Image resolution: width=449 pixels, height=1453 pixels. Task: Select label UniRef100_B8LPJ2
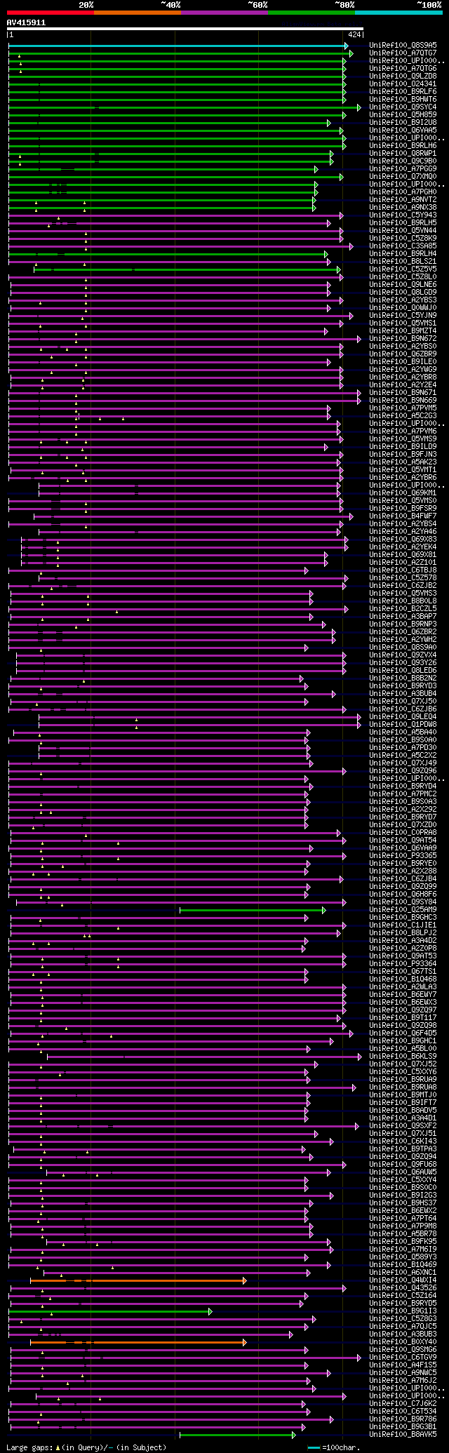coord(403,933)
